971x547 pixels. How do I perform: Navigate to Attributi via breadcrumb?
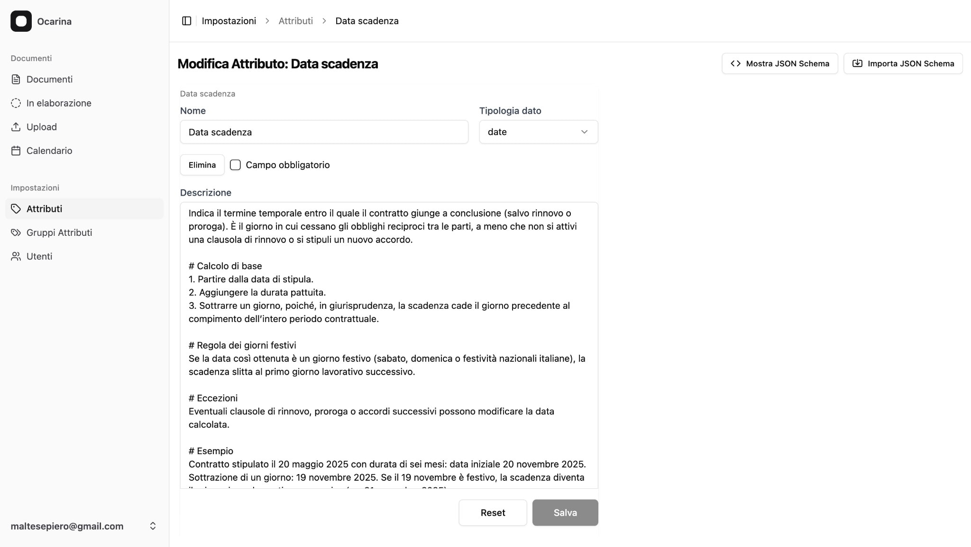[x=295, y=20]
